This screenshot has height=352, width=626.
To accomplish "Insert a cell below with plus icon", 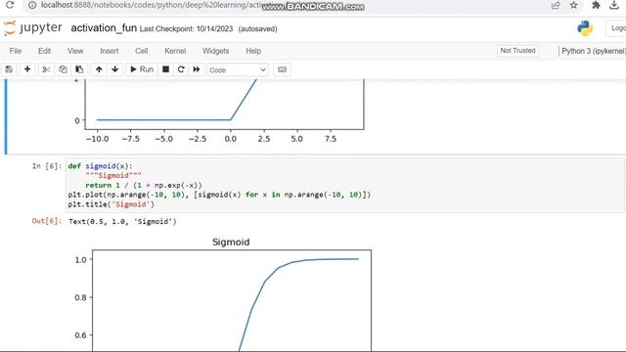I will (x=27, y=69).
